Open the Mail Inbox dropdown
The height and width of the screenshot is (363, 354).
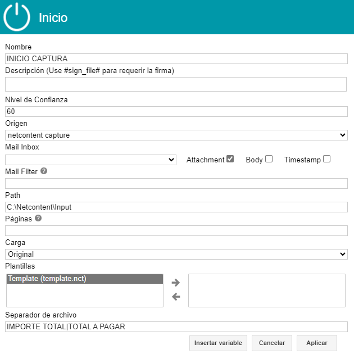(91, 160)
